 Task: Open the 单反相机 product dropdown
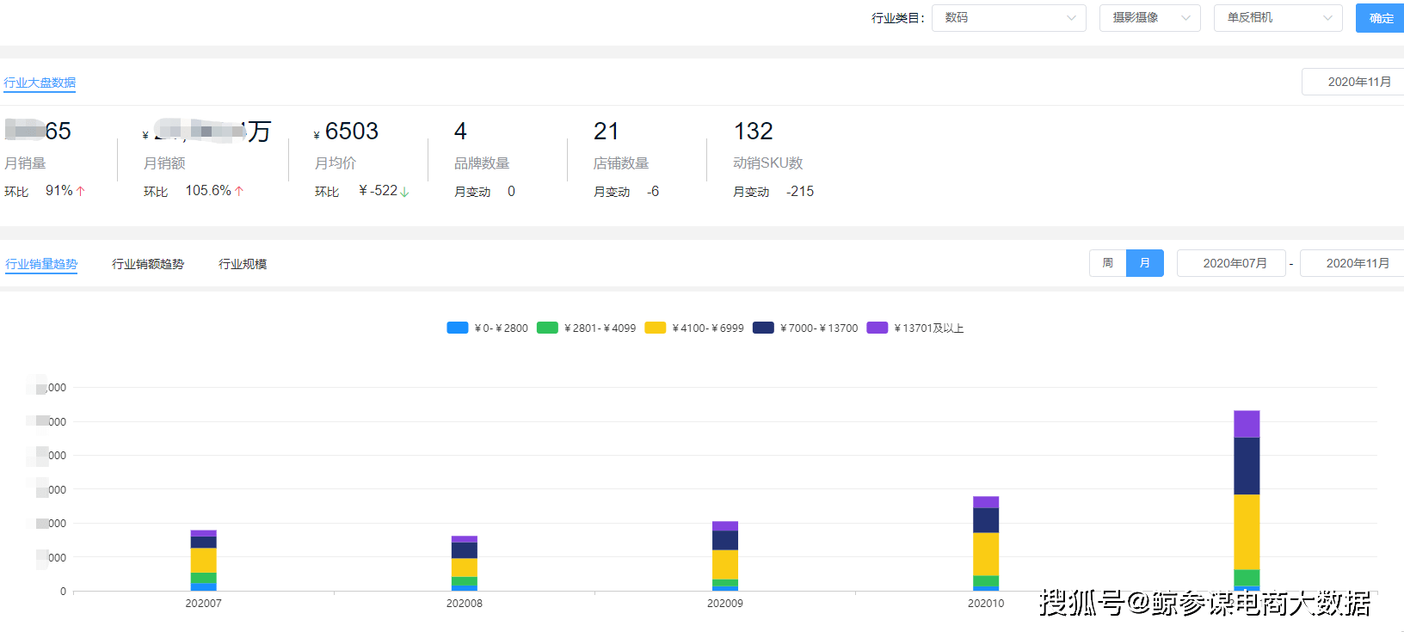[x=1278, y=18]
